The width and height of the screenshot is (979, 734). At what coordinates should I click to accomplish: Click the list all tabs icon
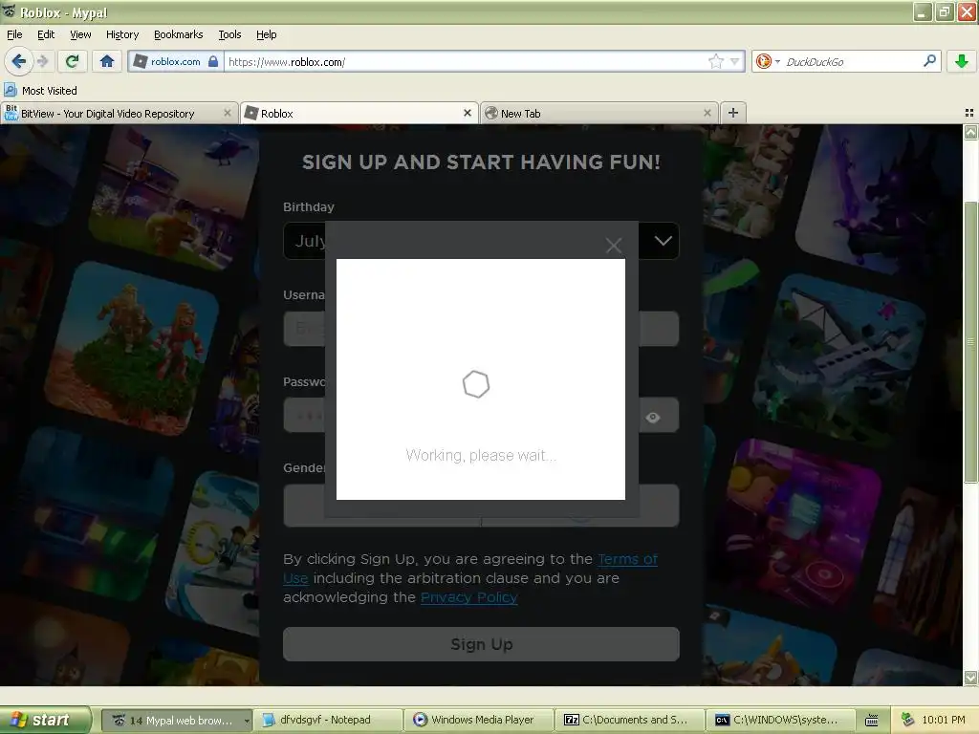(x=969, y=113)
